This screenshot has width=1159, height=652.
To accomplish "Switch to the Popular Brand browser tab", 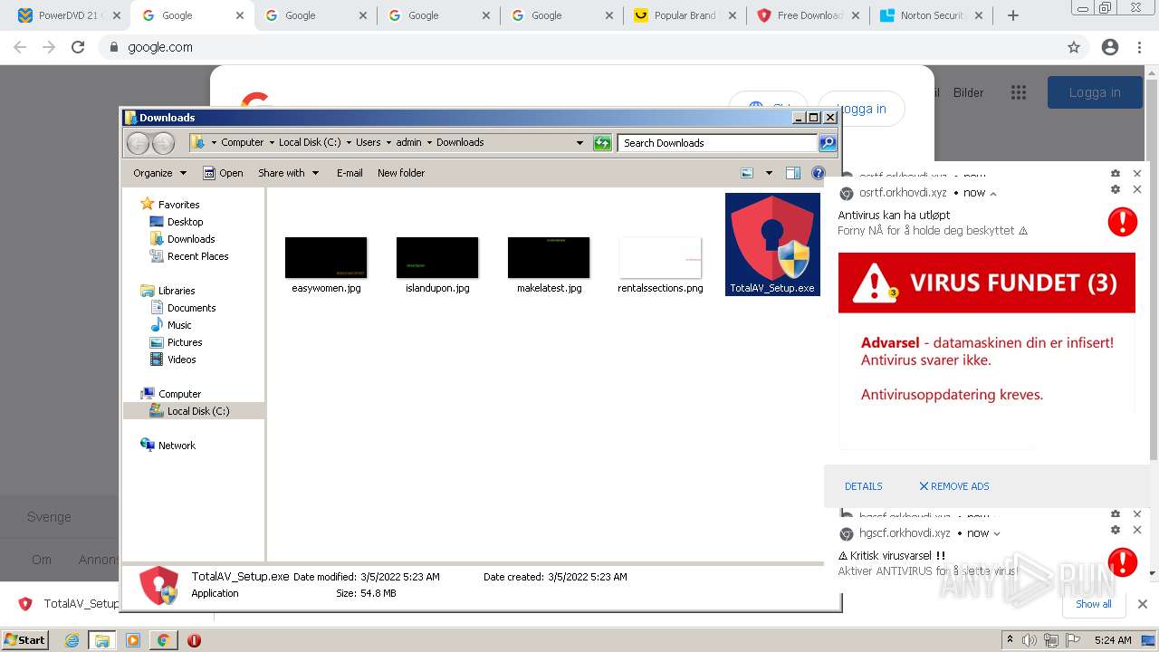I will pos(685,15).
